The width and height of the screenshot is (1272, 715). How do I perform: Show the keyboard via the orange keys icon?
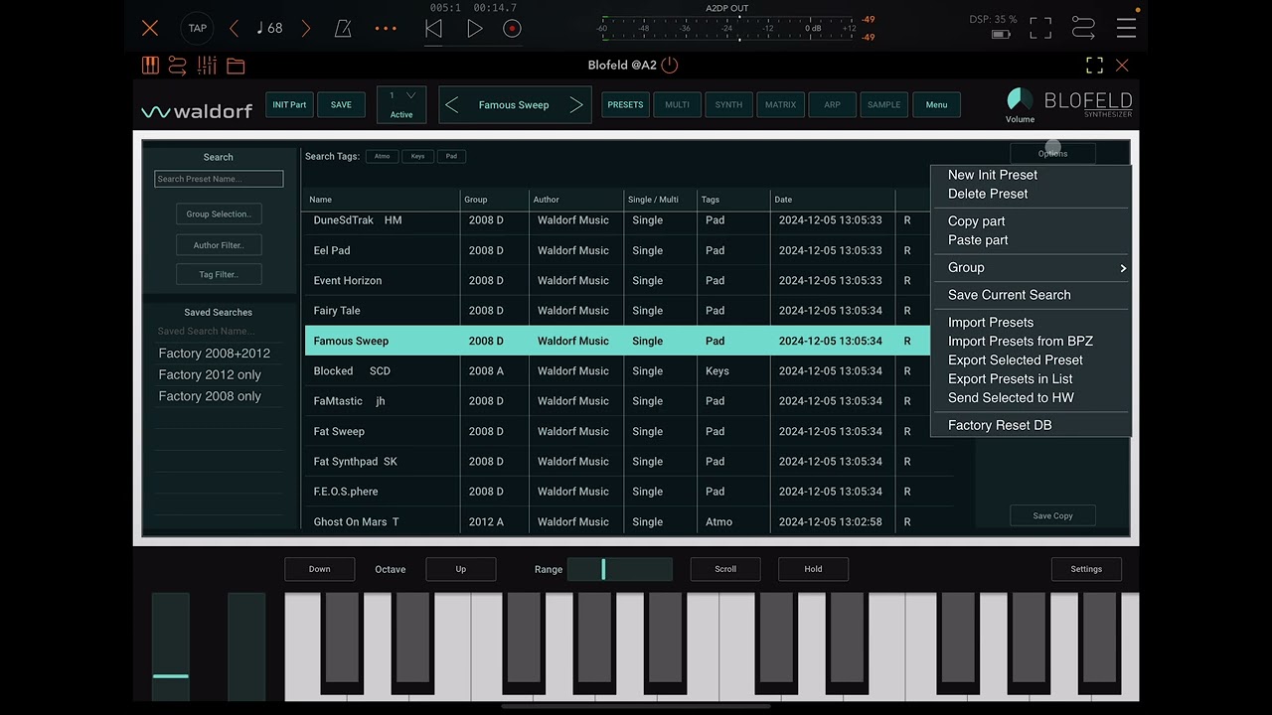tap(150, 66)
